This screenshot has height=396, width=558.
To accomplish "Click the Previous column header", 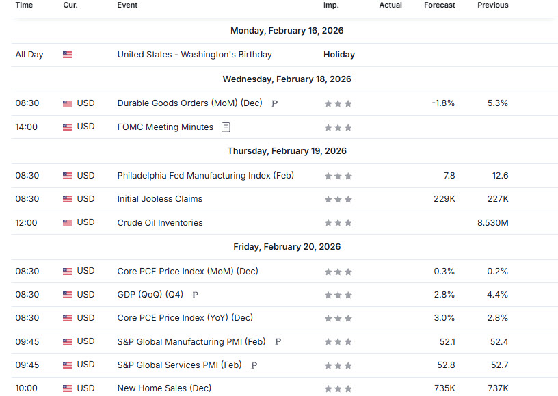I will pos(492,5).
